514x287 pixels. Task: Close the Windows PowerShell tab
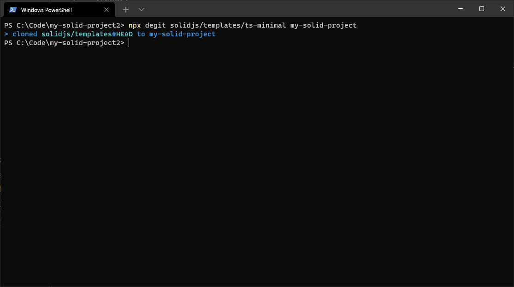pyautogui.click(x=106, y=10)
